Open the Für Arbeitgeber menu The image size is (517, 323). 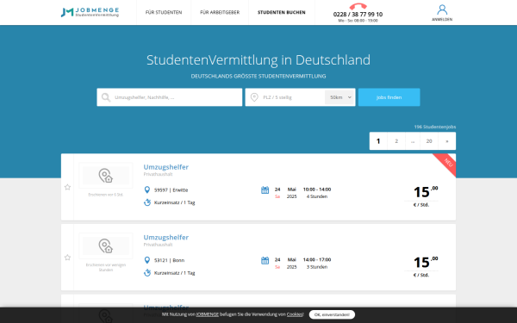220,13
